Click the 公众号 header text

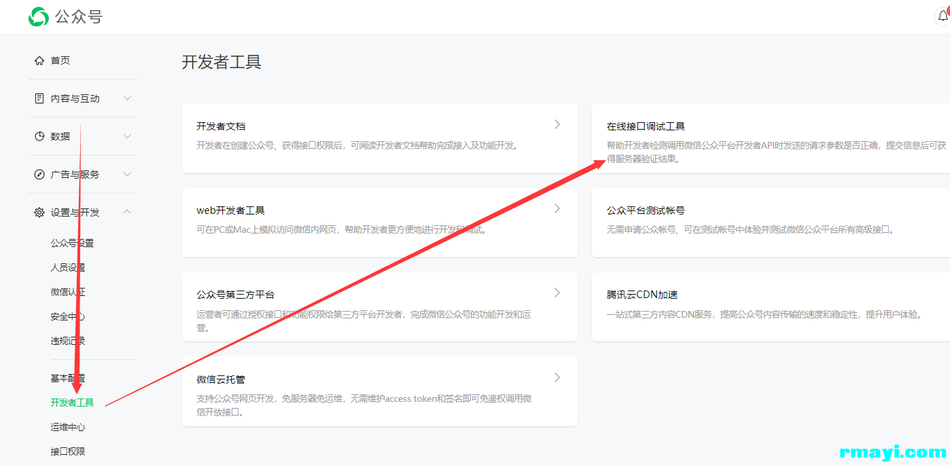coord(79,17)
